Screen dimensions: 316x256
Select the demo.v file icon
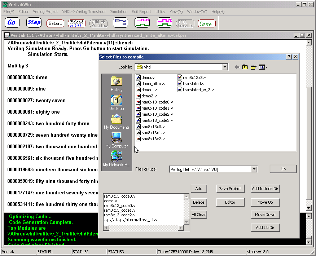[x=138, y=78]
